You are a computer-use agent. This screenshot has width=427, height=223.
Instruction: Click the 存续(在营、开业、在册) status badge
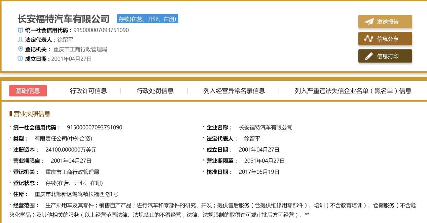click(148, 19)
